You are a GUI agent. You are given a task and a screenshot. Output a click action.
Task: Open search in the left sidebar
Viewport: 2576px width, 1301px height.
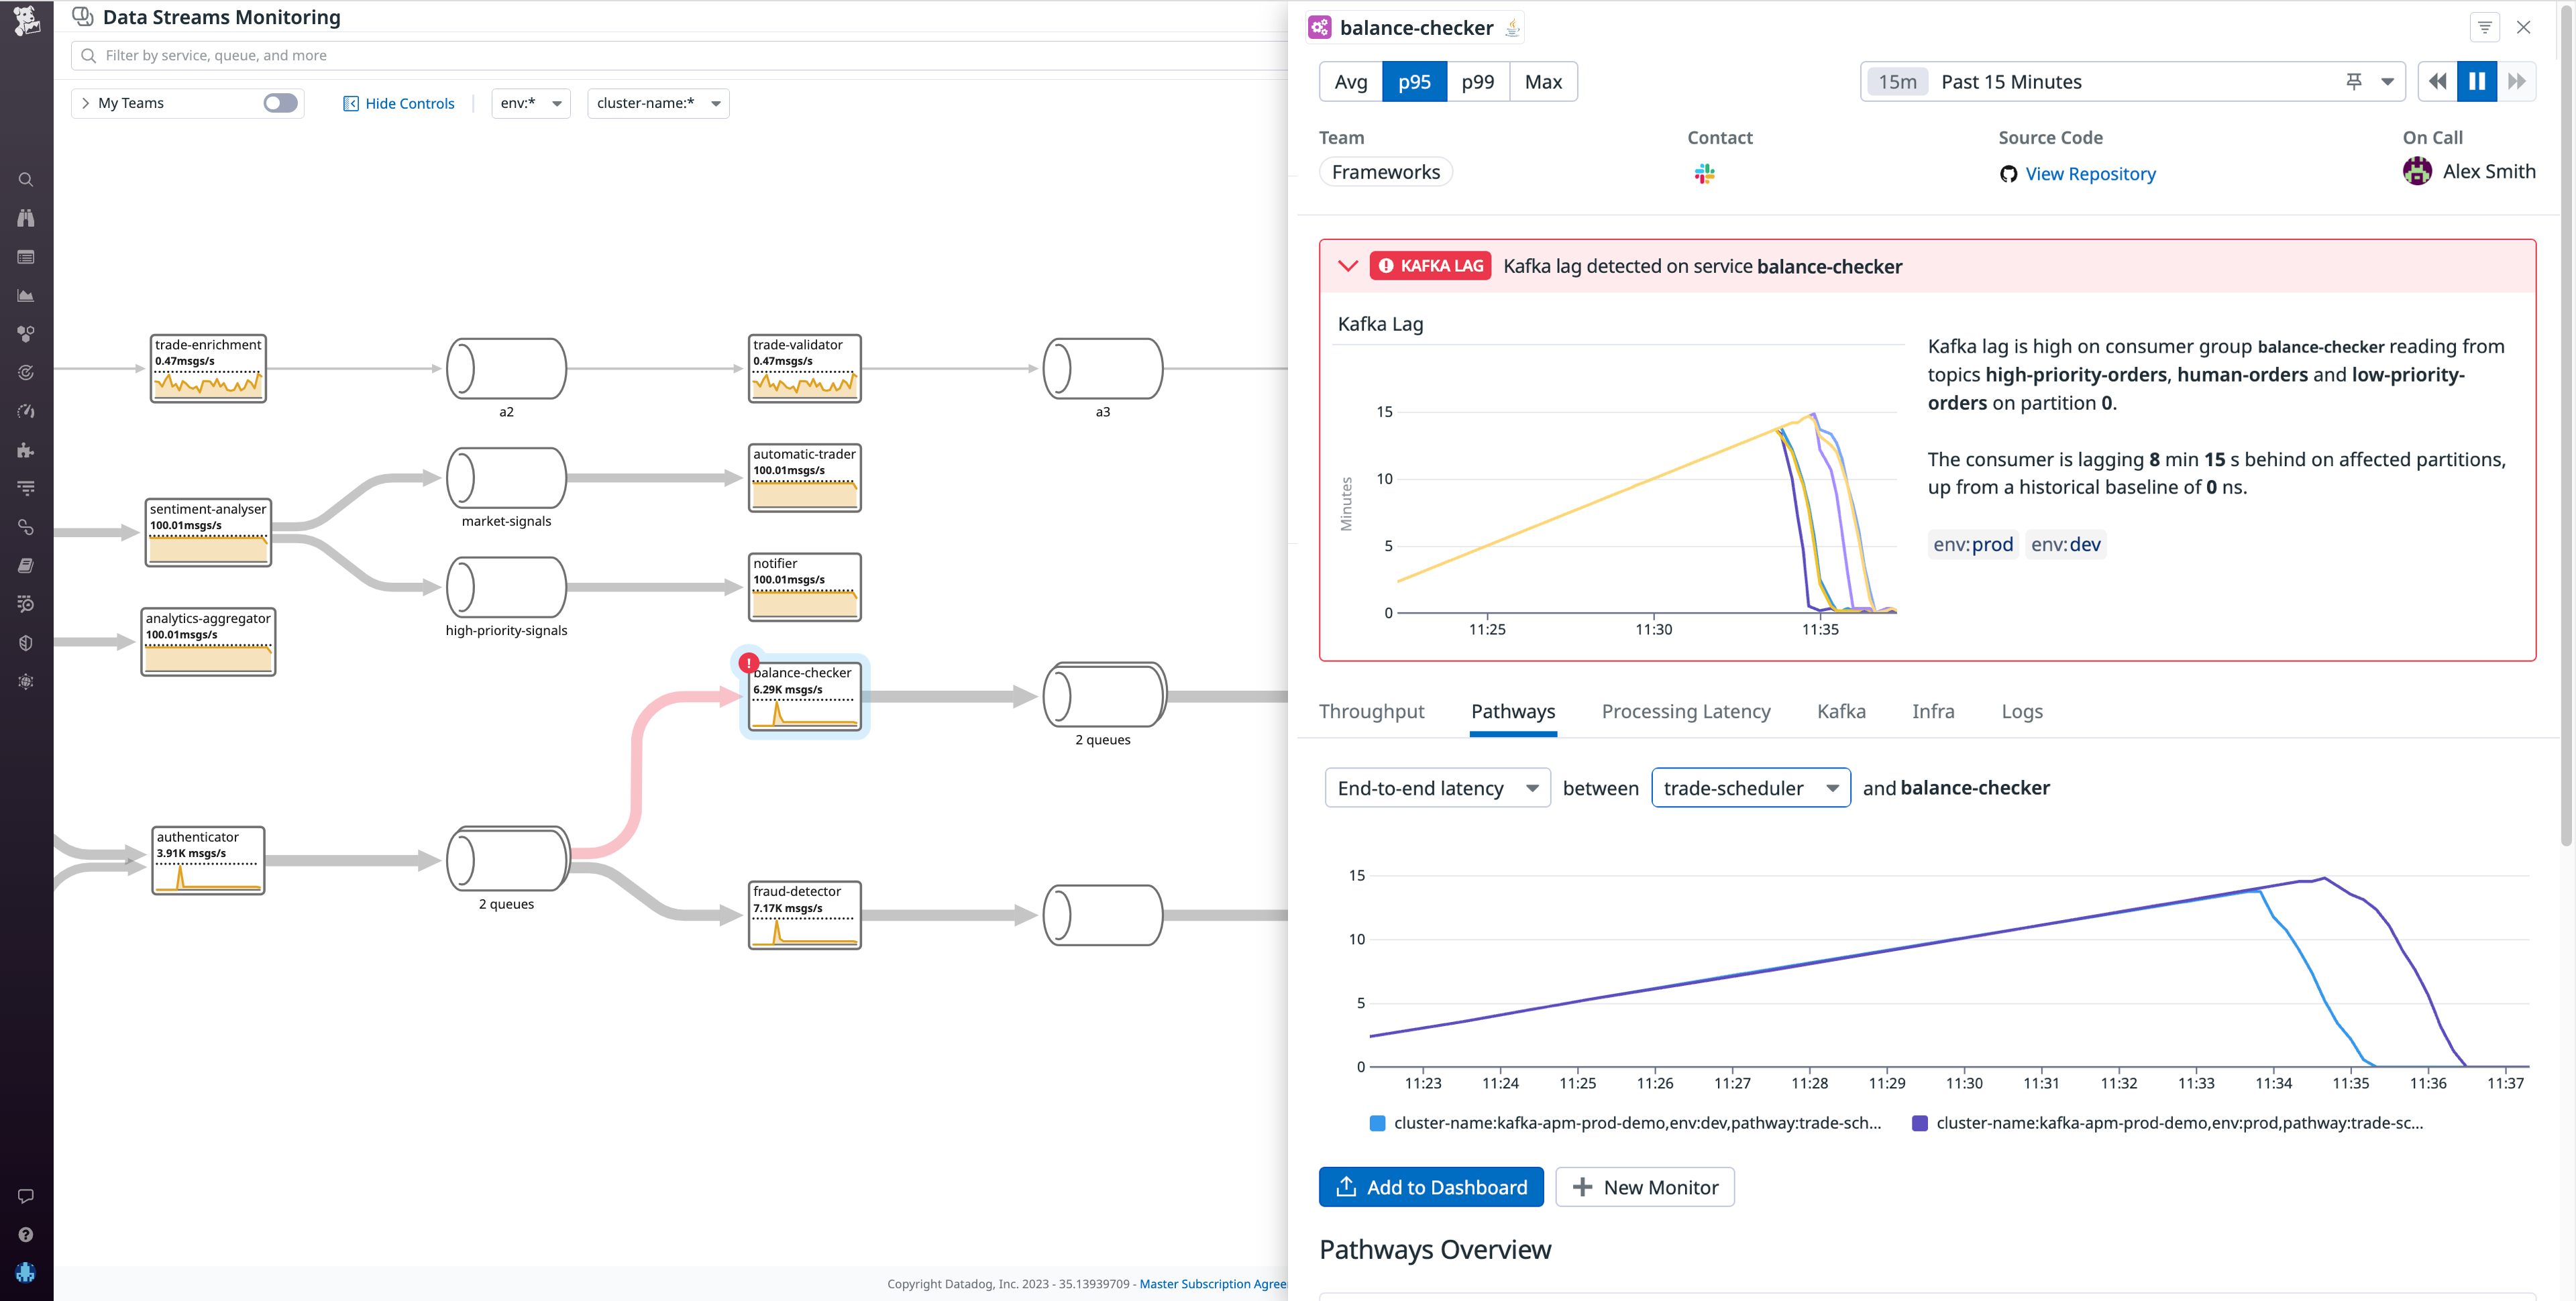[27, 179]
